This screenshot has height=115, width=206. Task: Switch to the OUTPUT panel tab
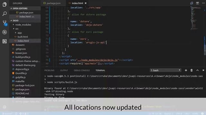64,70
